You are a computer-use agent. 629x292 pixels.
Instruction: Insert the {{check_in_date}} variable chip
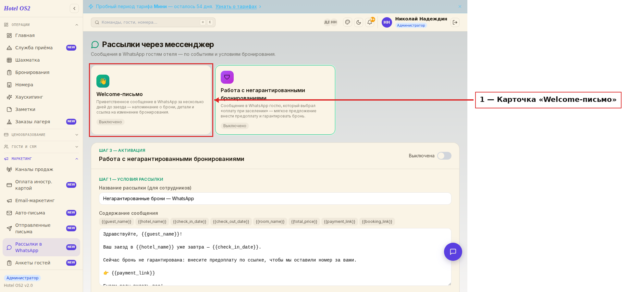tap(190, 222)
